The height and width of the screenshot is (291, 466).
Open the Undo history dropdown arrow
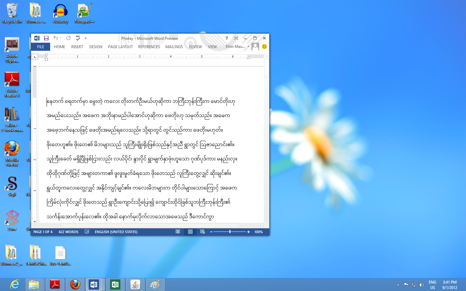(x=61, y=38)
